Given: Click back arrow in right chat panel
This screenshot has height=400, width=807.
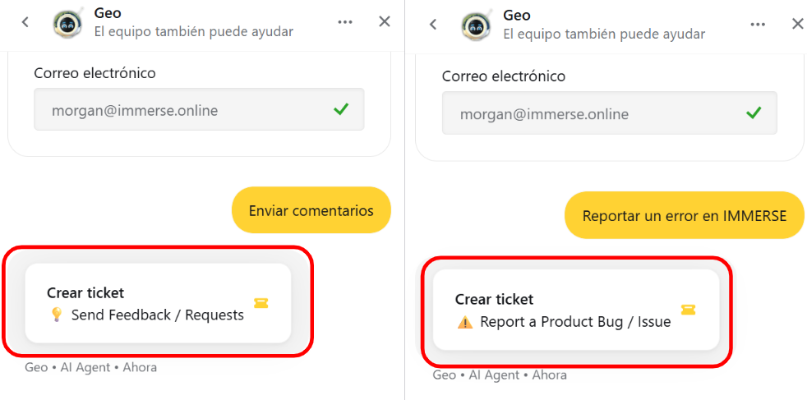Looking at the screenshot, I should 434,25.
